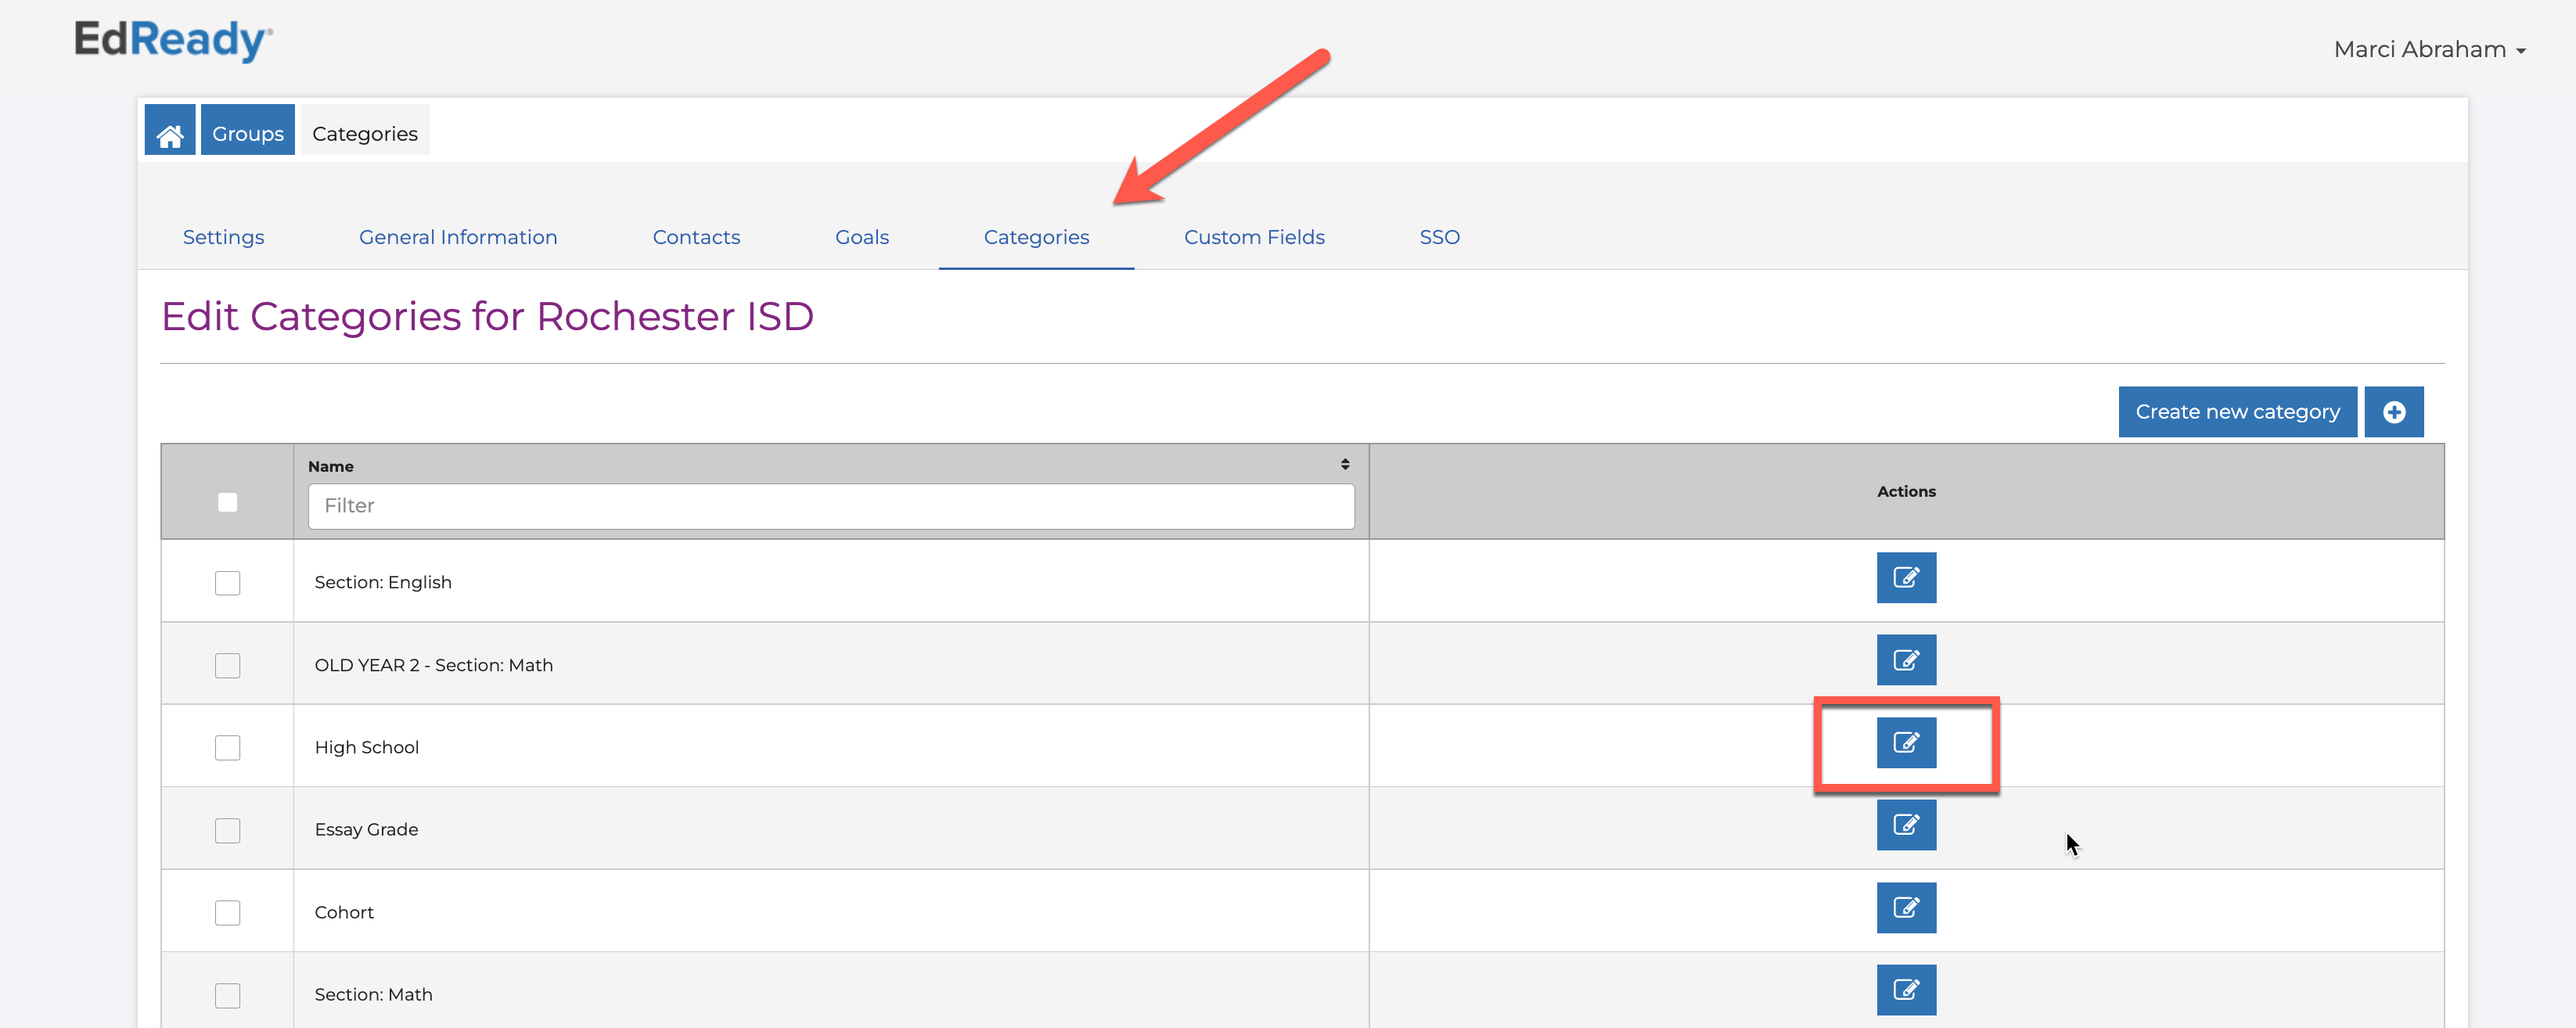
Task: Edit the Section: English category
Action: (1906, 578)
